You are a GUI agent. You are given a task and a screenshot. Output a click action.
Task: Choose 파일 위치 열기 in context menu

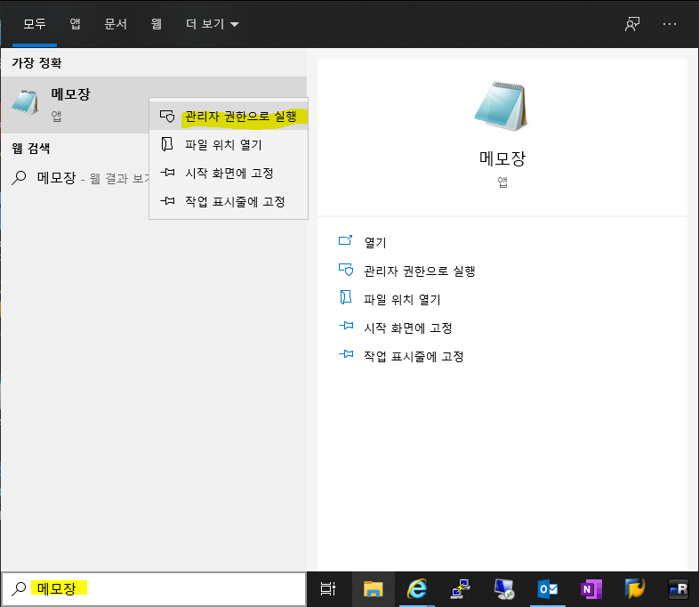click(x=229, y=144)
